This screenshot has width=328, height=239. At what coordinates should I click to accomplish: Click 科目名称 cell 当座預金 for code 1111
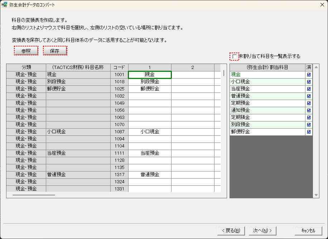coord(78,153)
